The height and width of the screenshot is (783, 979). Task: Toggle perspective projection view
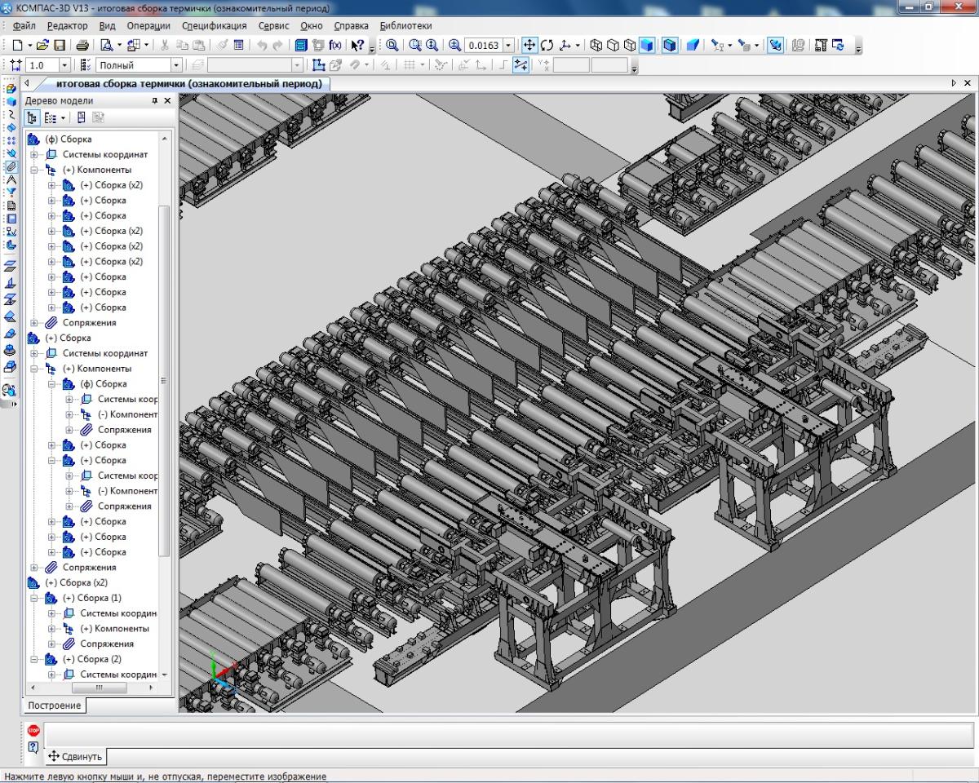tap(692, 46)
